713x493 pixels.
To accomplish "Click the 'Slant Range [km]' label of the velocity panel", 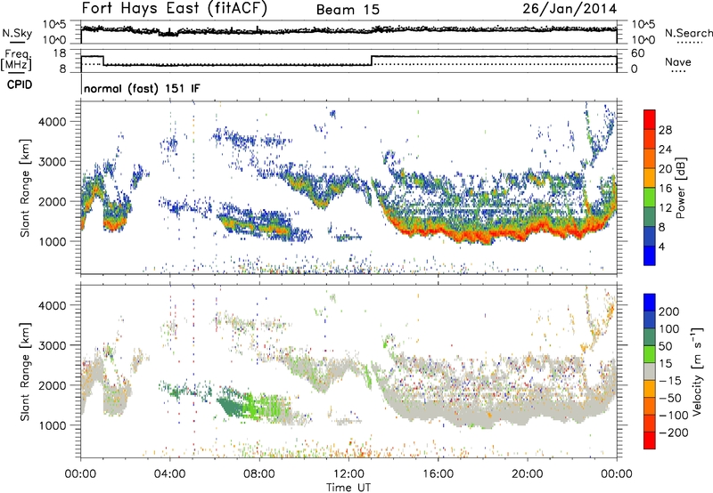I will pyautogui.click(x=25, y=371).
